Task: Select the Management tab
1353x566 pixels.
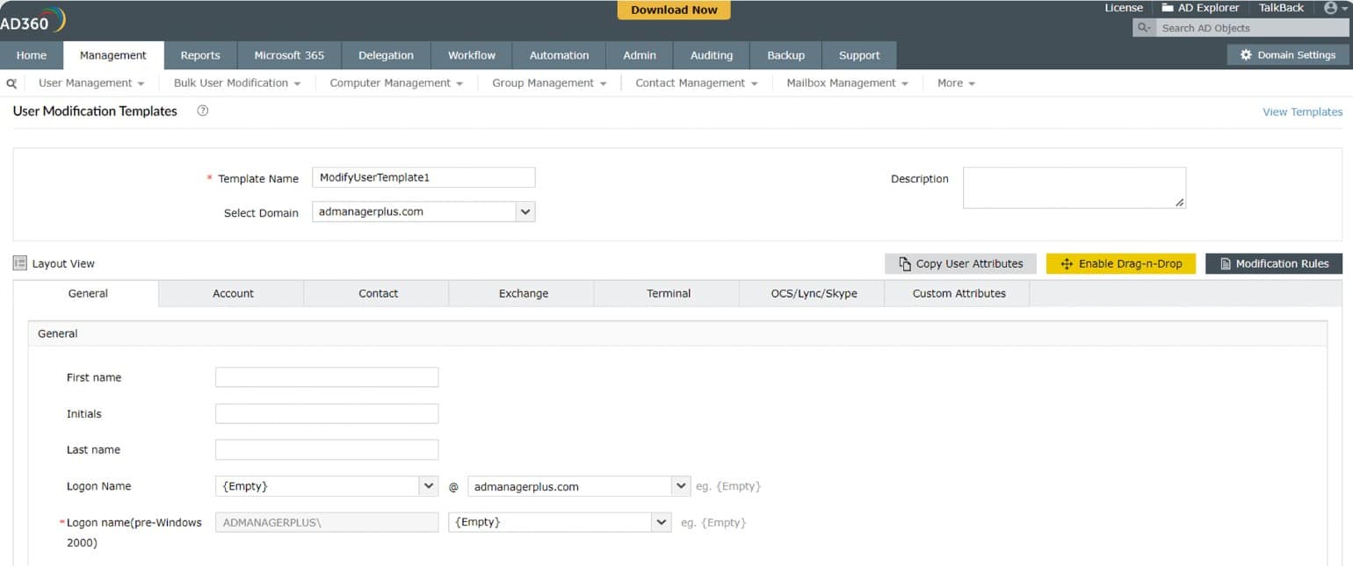Action: [113, 55]
